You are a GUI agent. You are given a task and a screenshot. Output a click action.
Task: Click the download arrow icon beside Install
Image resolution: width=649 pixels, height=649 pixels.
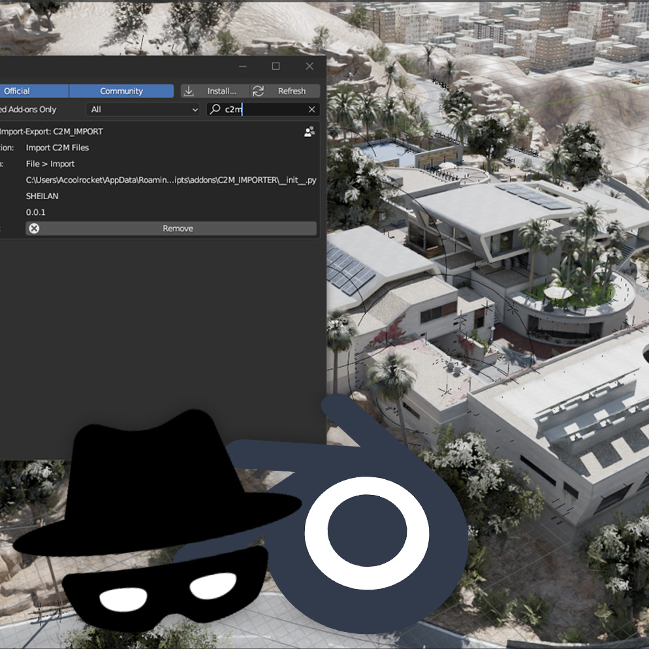[x=189, y=91]
